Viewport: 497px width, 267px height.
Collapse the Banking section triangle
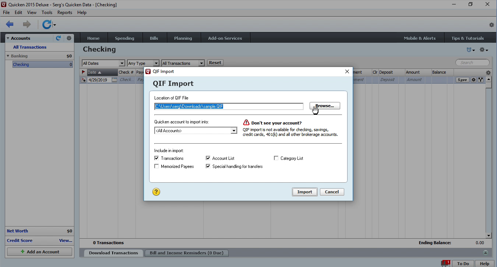(x=8, y=56)
